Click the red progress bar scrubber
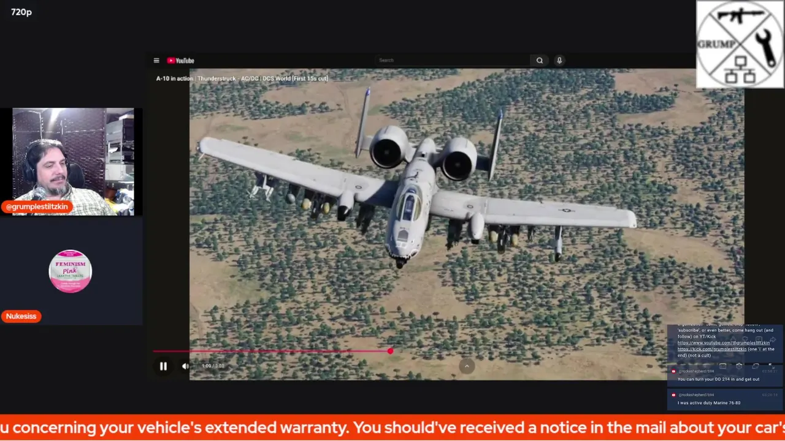 coord(391,351)
